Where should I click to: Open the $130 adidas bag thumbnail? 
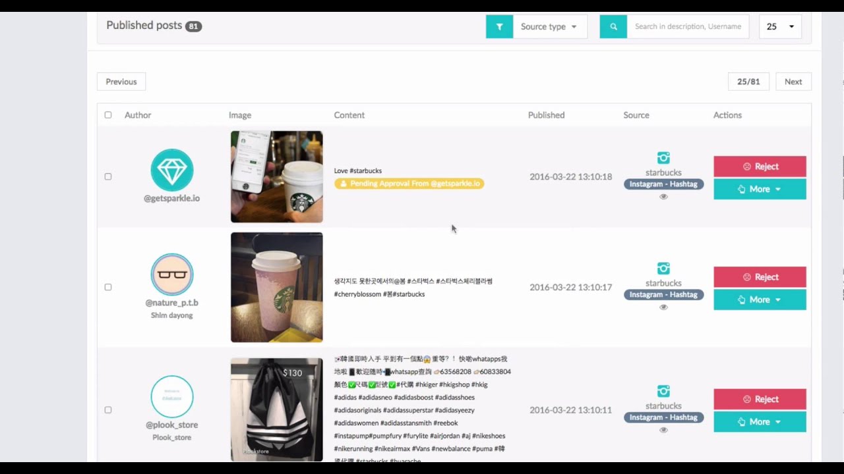277,409
